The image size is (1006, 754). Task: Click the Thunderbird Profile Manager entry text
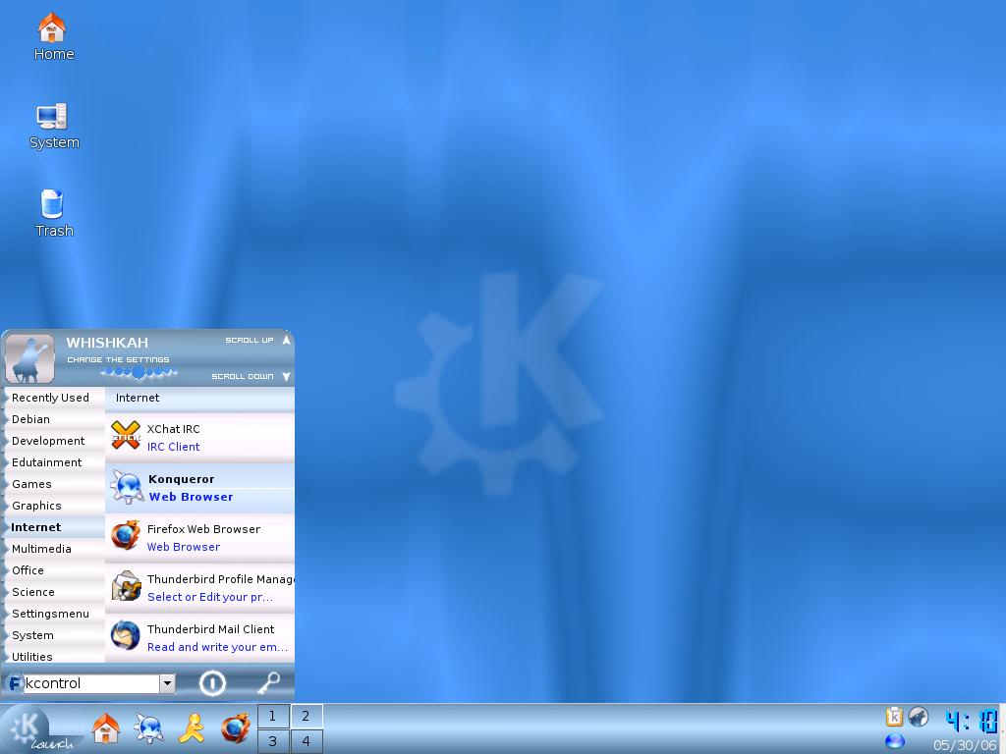[x=220, y=588]
